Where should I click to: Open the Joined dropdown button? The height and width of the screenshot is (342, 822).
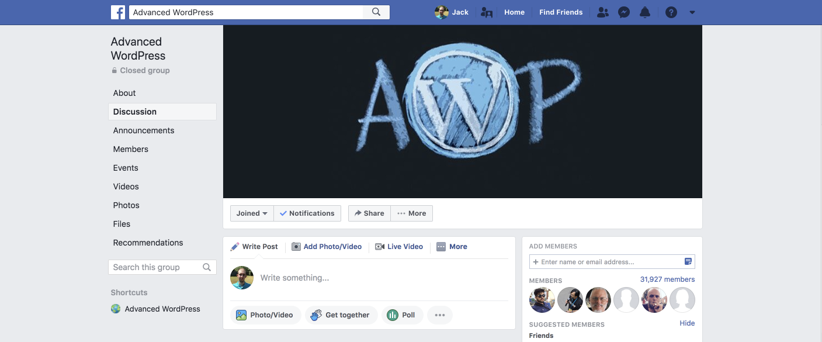(252, 213)
